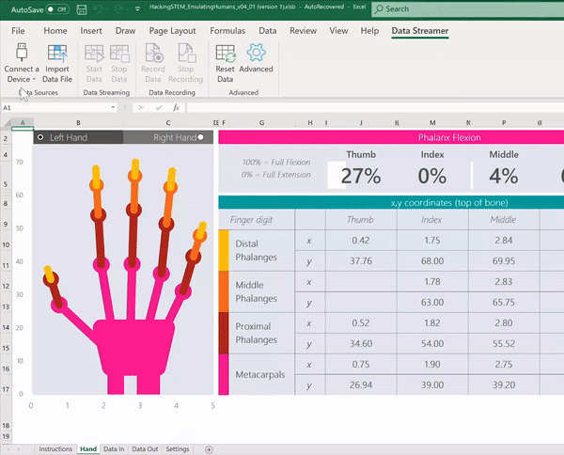Select the cell with value 55.52
Viewport: 564px width, 455px height.
504,343
